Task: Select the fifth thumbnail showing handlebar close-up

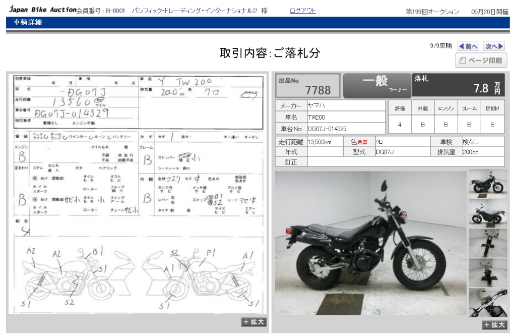Action: click(x=488, y=303)
